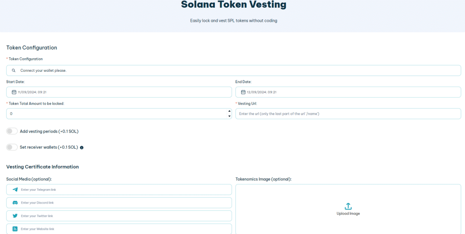
Task: Click the upload arrow icon
Action: [x=348, y=206]
